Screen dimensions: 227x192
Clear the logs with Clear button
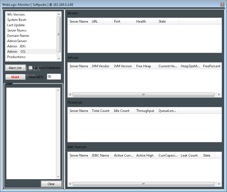(x=51, y=184)
